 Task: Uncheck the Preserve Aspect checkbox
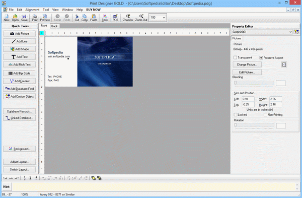tap(261, 57)
